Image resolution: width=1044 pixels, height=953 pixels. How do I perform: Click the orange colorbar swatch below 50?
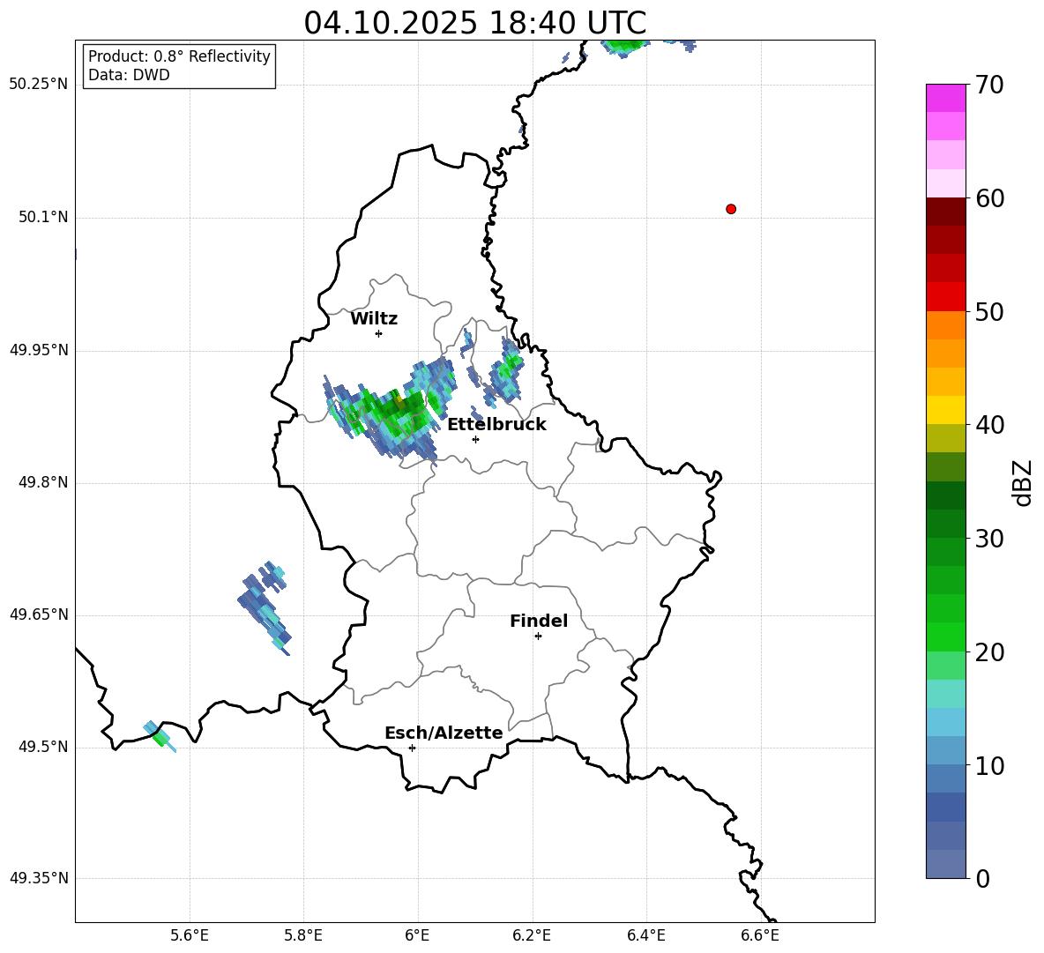click(x=945, y=324)
